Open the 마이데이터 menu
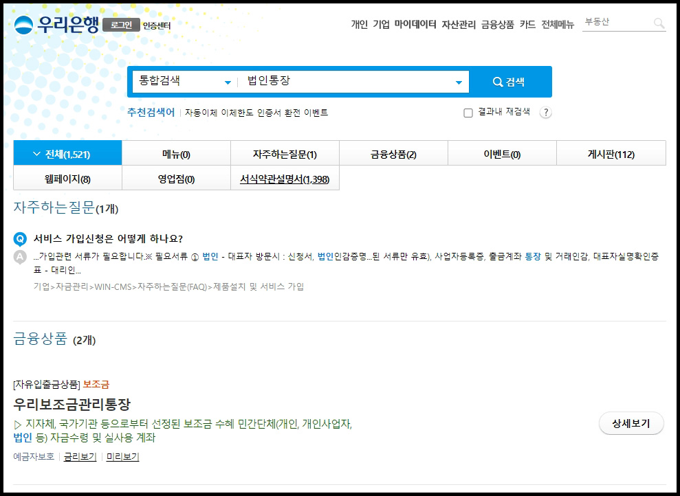 [415, 25]
